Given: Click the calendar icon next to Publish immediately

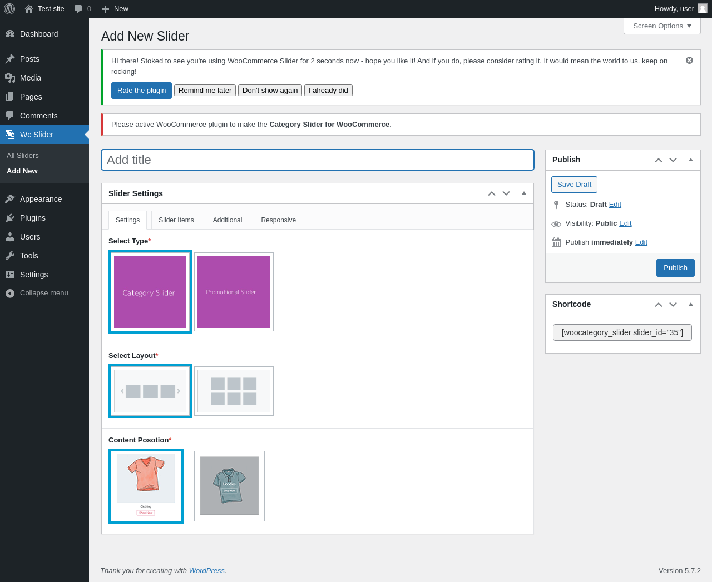Looking at the screenshot, I should [x=556, y=242].
